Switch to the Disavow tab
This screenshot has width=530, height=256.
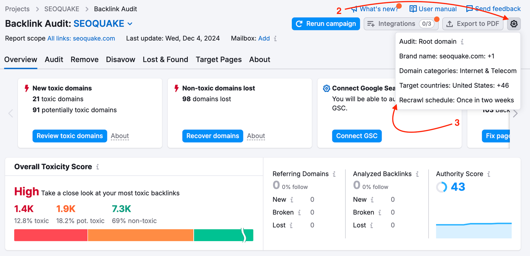(121, 60)
